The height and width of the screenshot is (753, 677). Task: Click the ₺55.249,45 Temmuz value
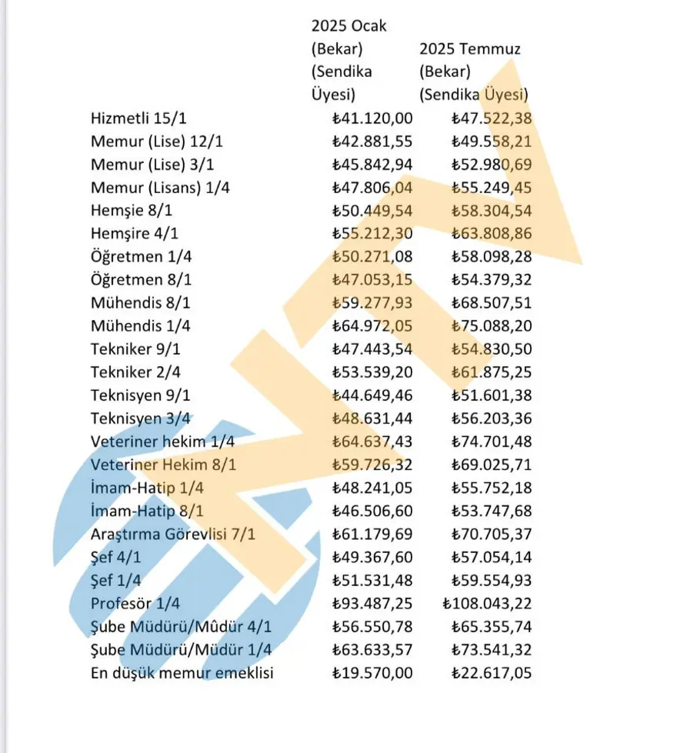point(492,188)
